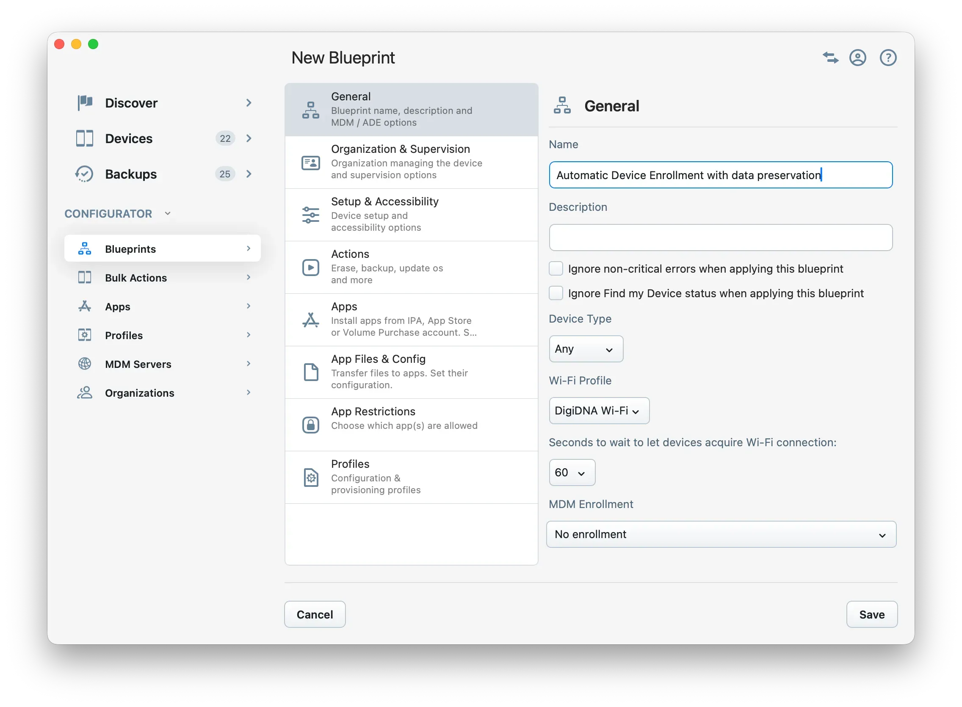Open the seconds to wait dropdown showing 60
The image size is (962, 707).
tap(572, 472)
